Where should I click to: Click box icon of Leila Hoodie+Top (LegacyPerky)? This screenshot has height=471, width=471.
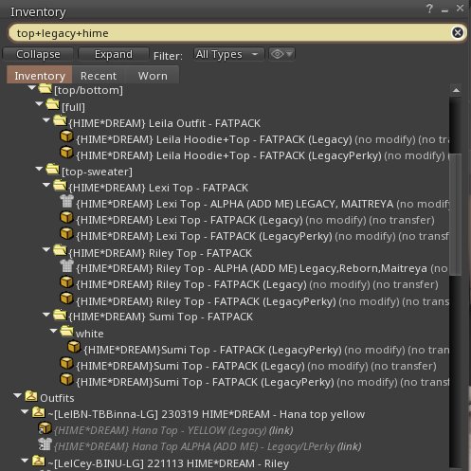[x=66, y=153]
